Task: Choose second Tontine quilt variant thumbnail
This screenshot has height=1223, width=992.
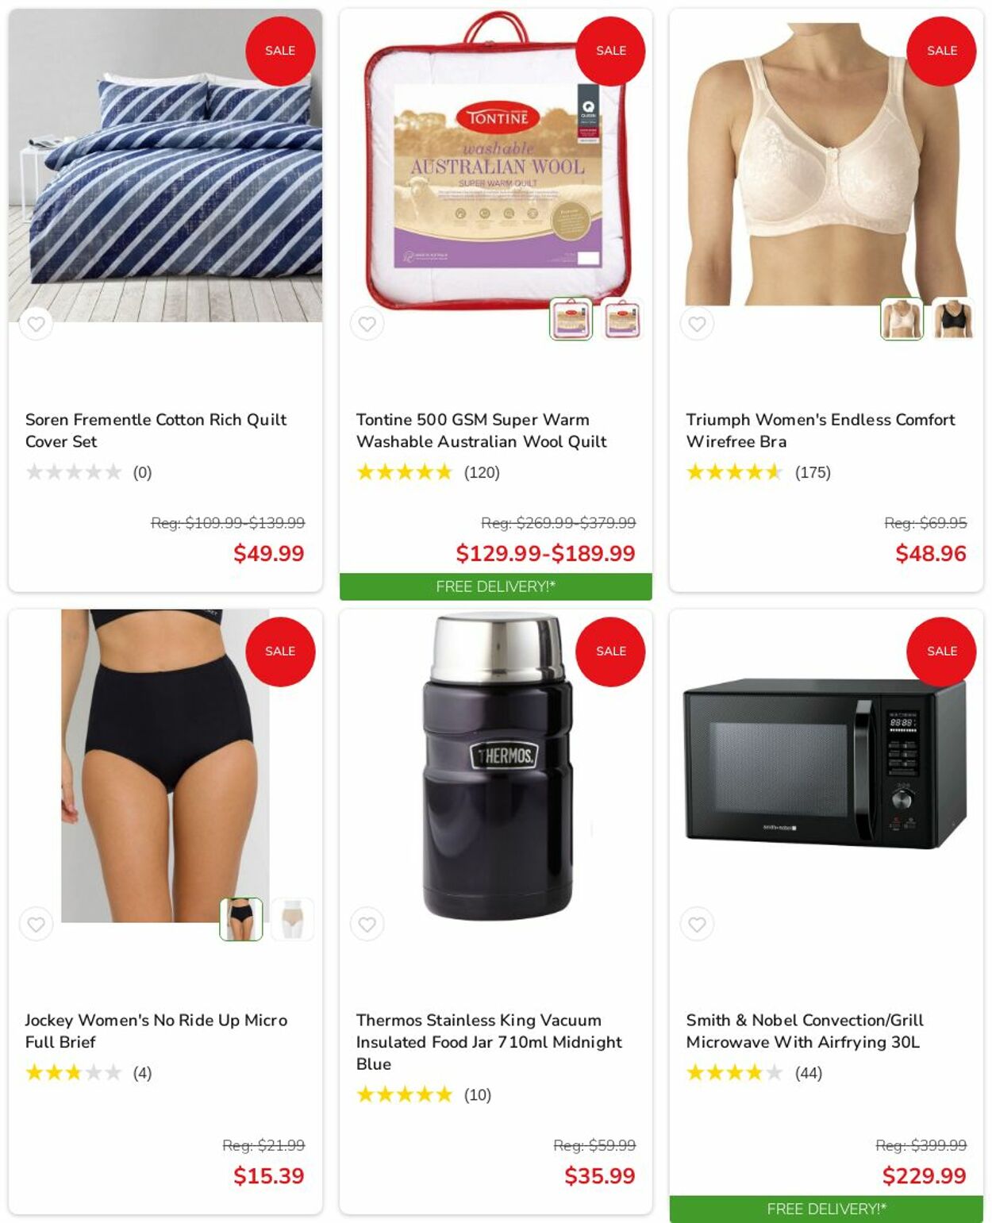Action: pos(623,319)
